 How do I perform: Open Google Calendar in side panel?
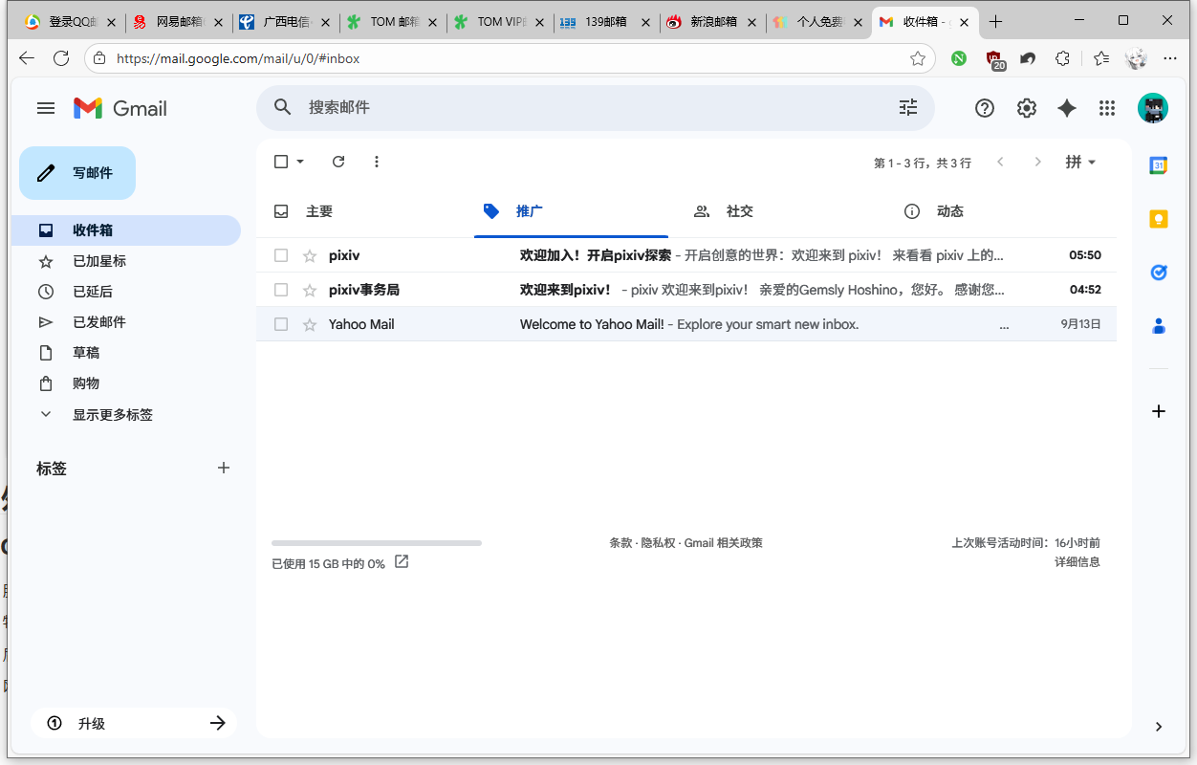tap(1158, 165)
